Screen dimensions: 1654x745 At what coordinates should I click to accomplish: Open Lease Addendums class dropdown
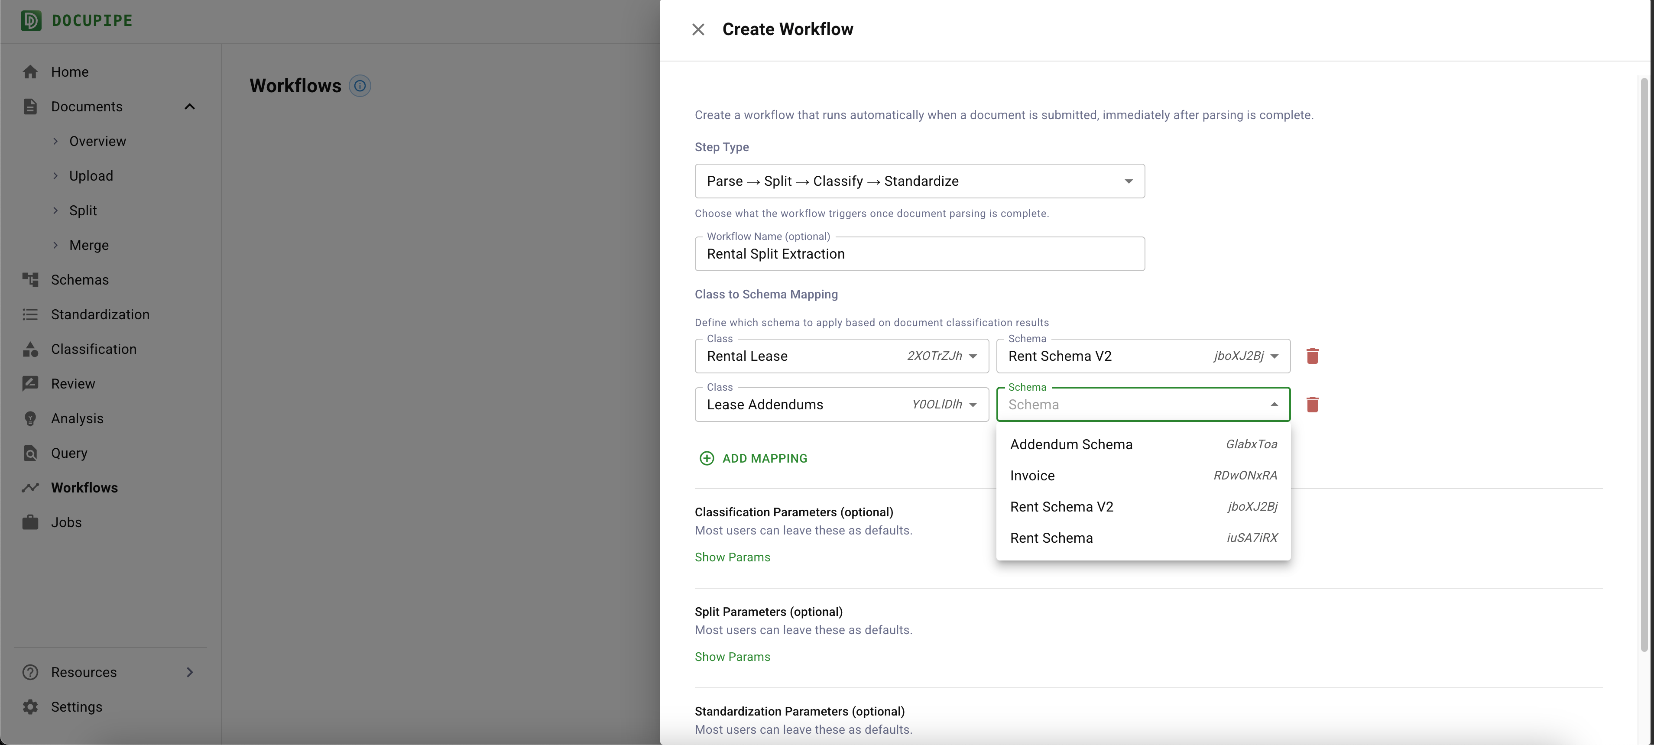click(841, 405)
